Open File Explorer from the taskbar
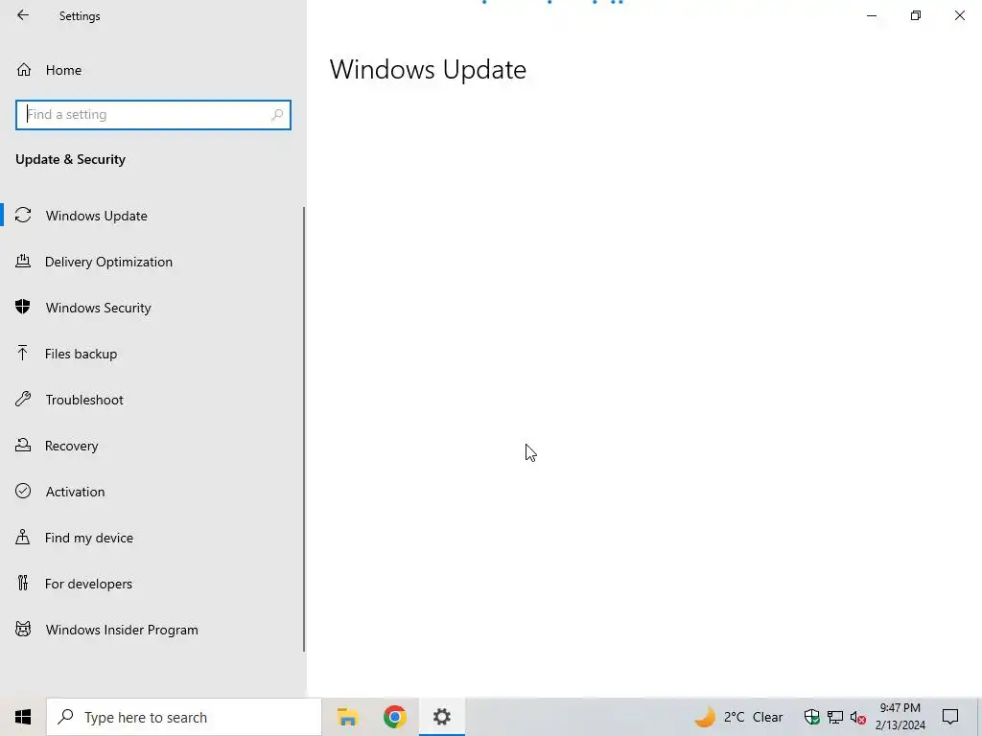This screenshot has height=736, width=982. click(347, 717)
